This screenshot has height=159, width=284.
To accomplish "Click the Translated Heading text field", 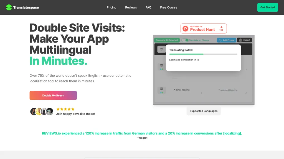I will click(x=228, y=90).
